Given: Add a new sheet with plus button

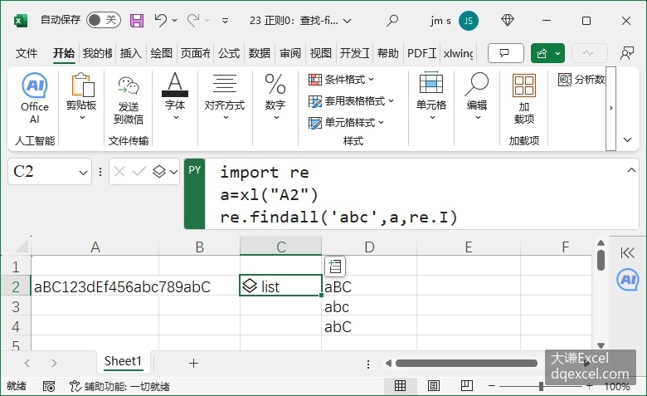Looking at the screenshot, I should click(x=193, y=364).
